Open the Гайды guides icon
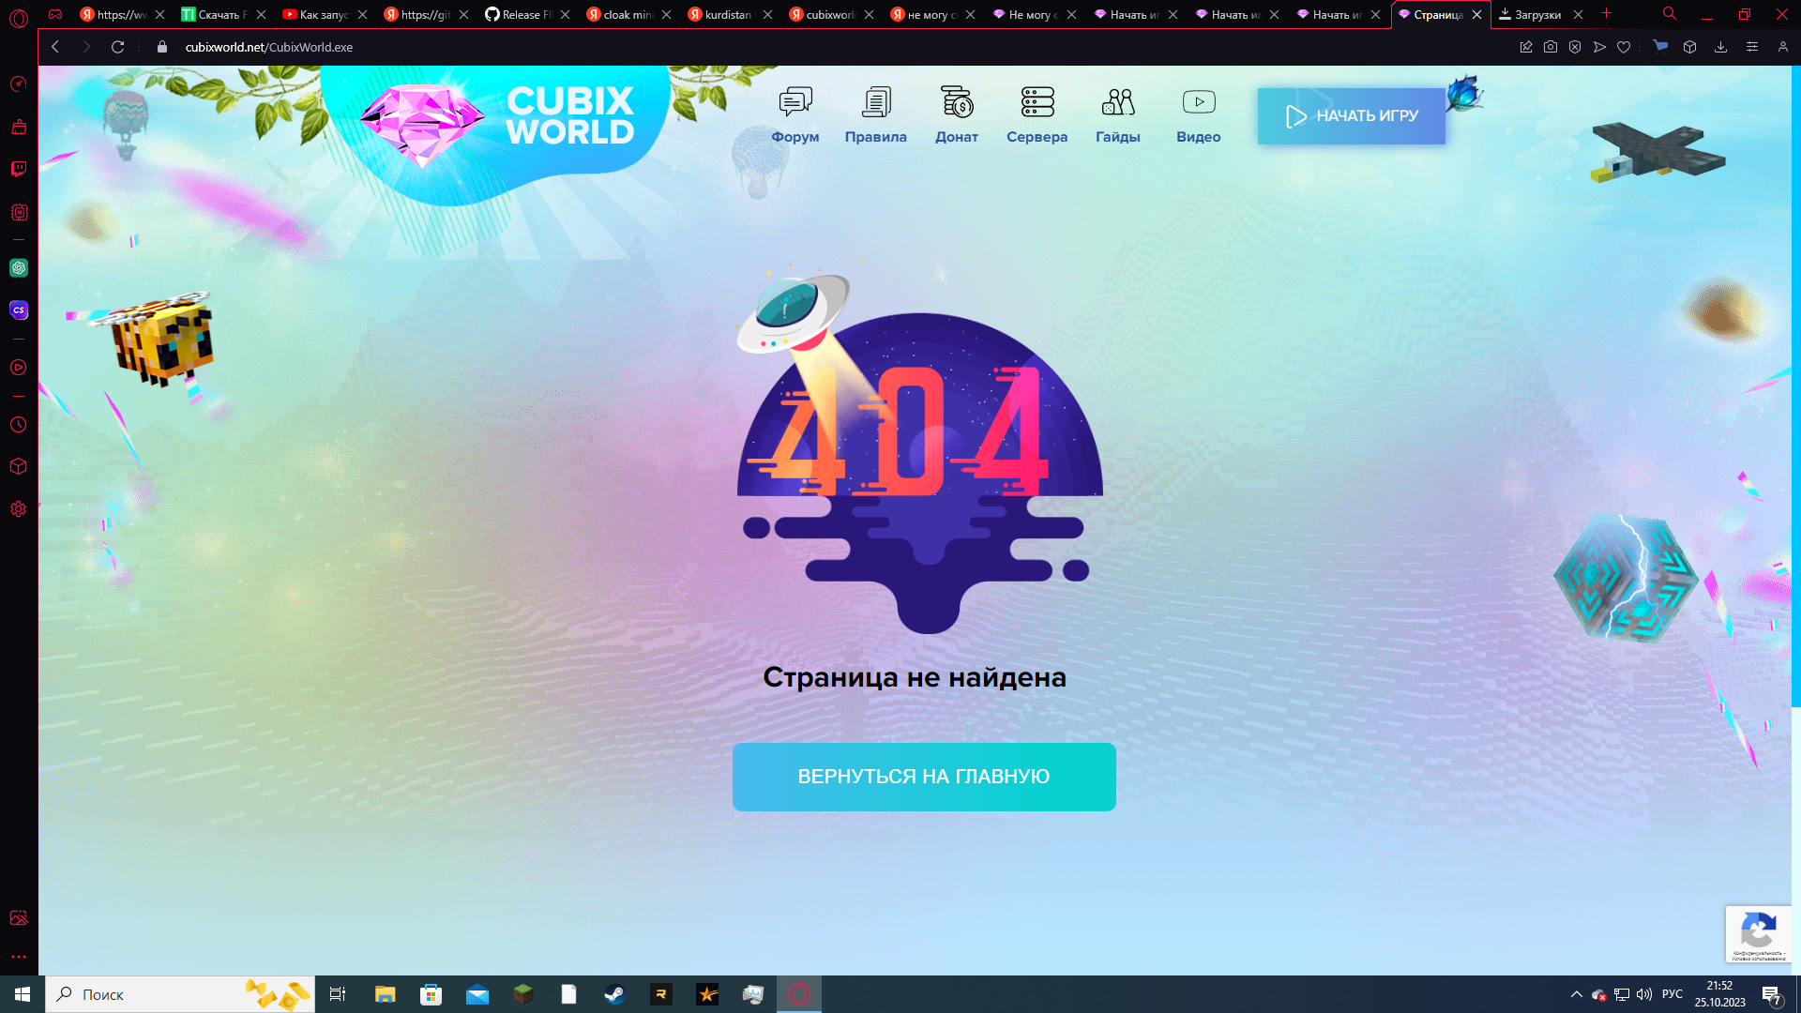Image resolution: width=1801 pixels, height=1013 pixels. click(1118, 102)
